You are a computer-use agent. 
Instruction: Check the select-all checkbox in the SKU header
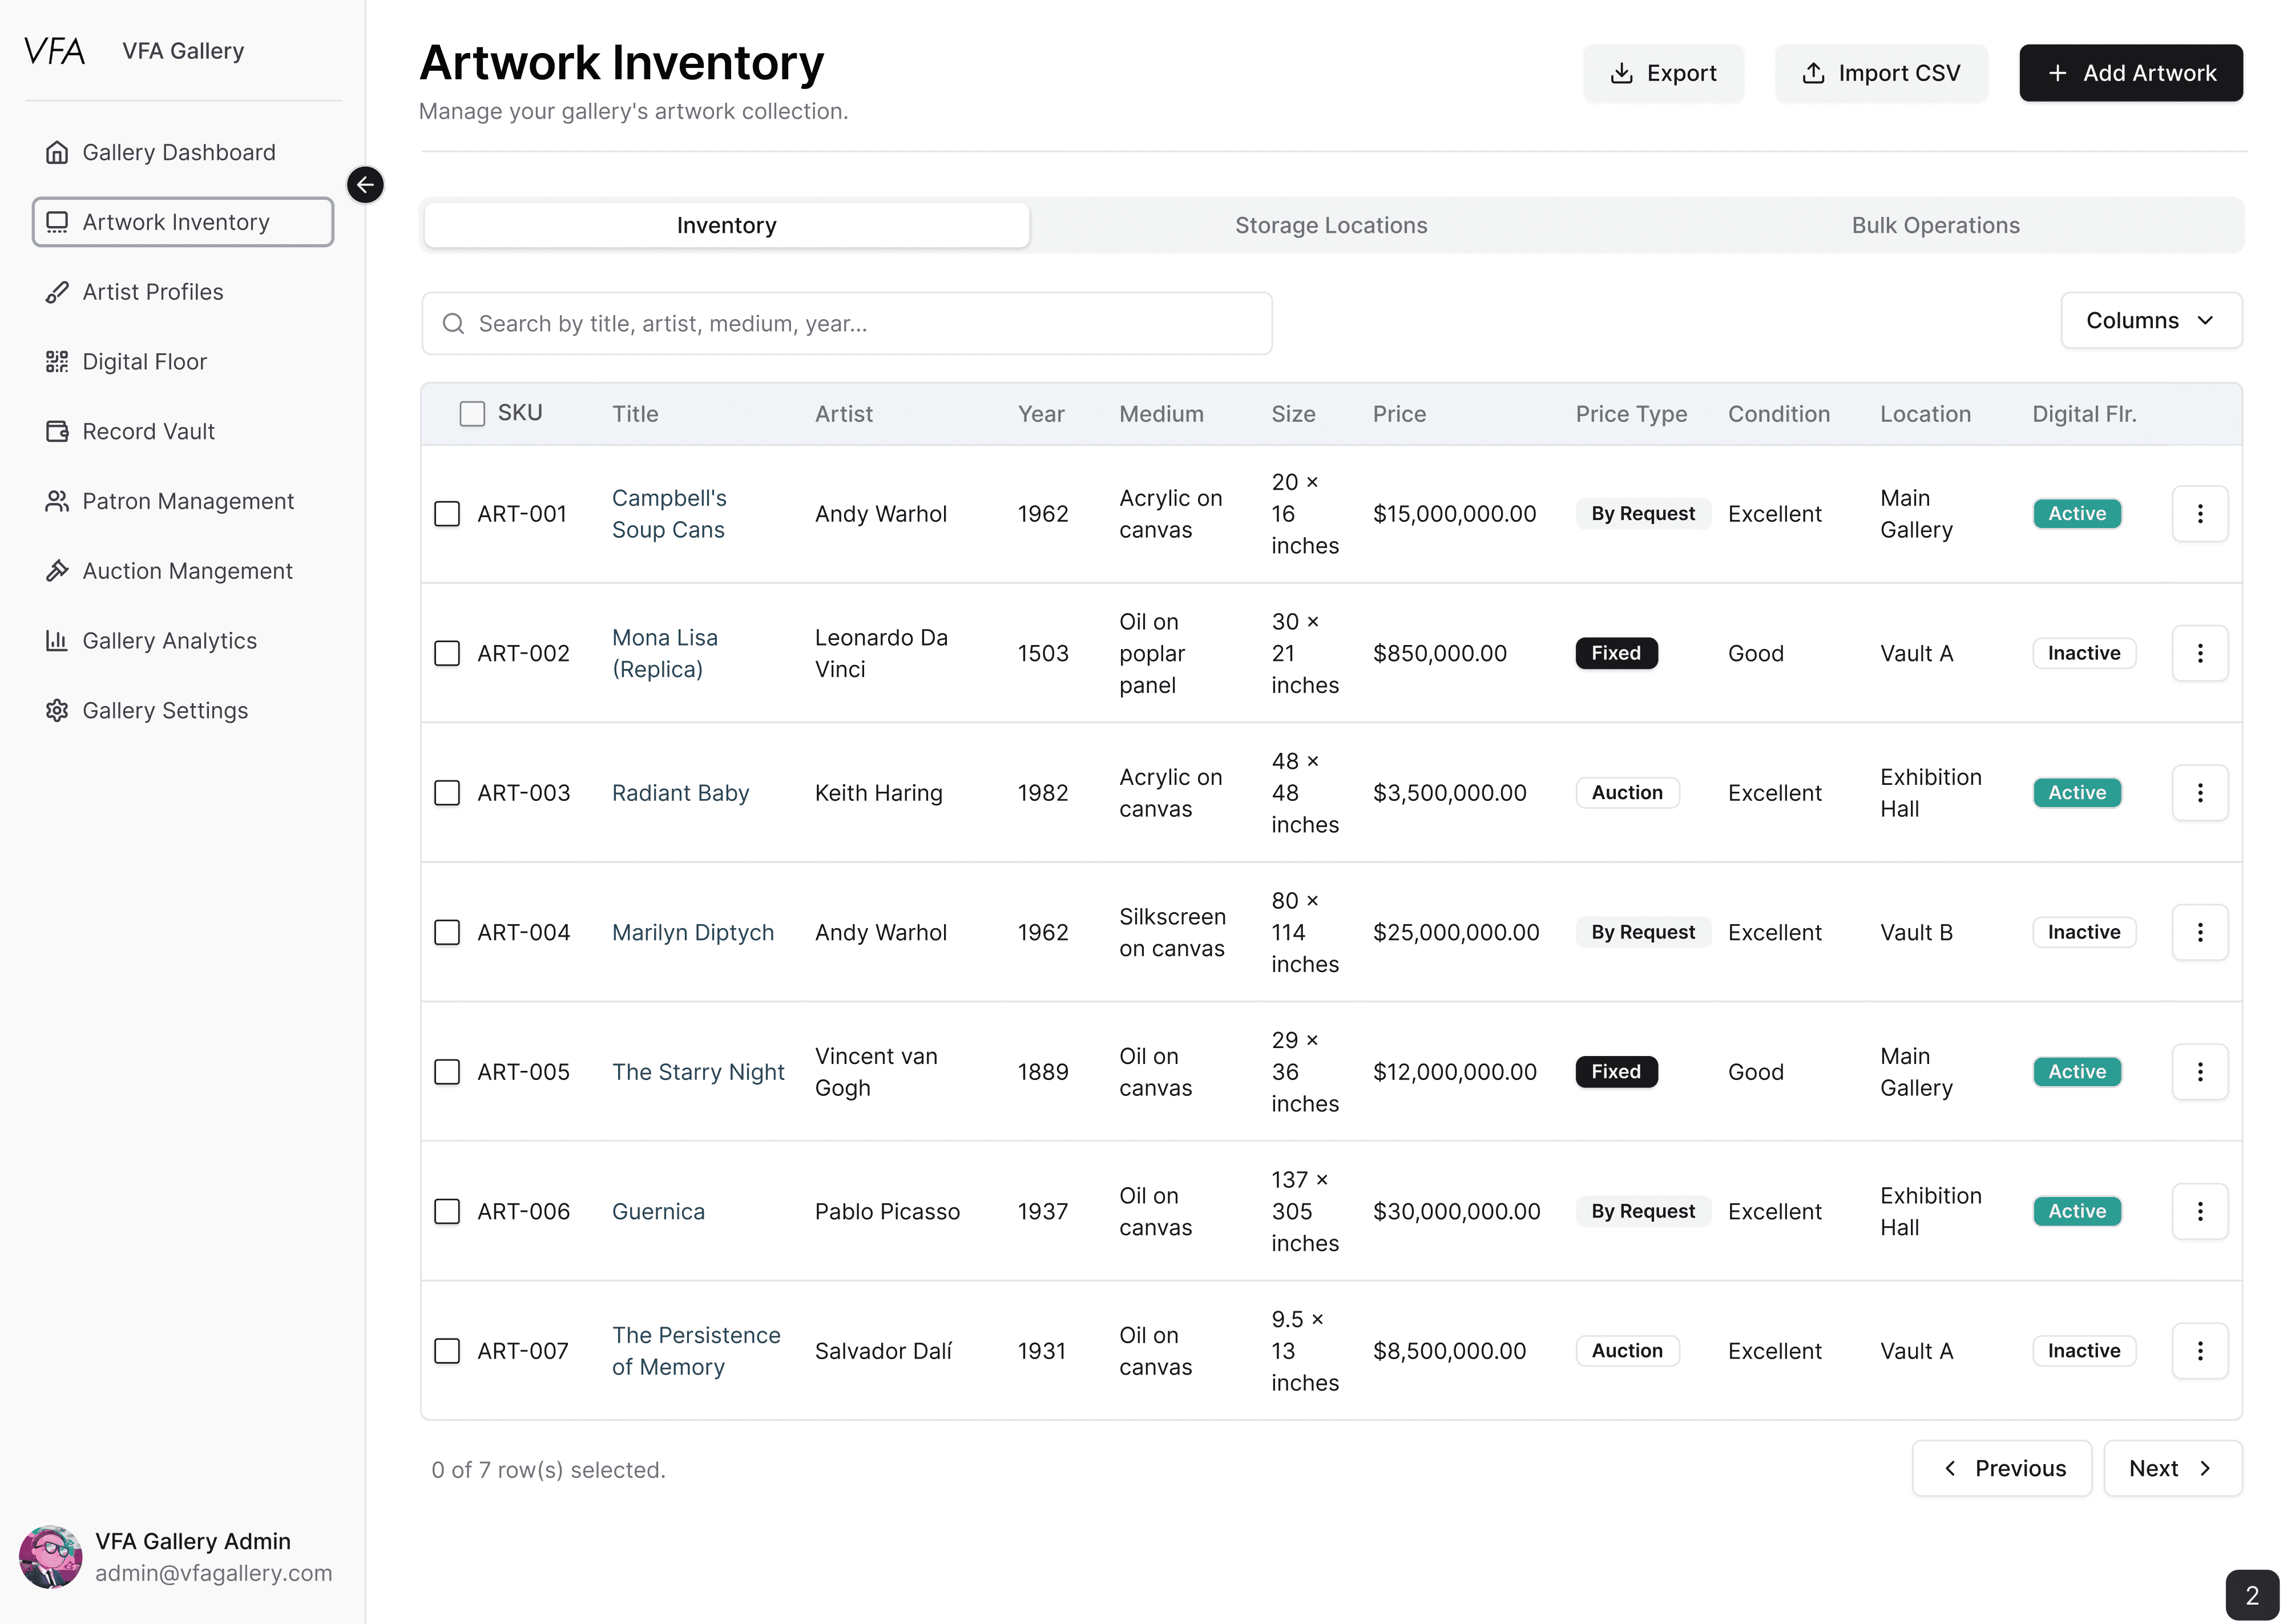coord(472,412)
